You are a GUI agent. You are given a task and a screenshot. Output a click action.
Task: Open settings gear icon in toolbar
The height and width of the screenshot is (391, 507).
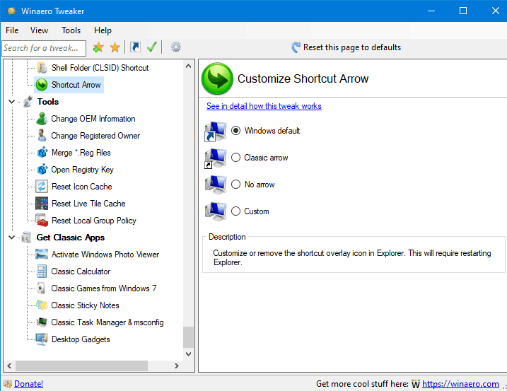click(175, 47)
